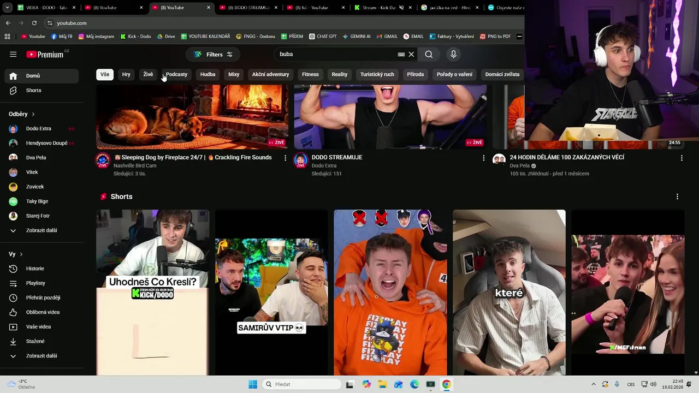Go back in Chrome
The height and width of the screenshot is (393, 699).
coord(8,23)
